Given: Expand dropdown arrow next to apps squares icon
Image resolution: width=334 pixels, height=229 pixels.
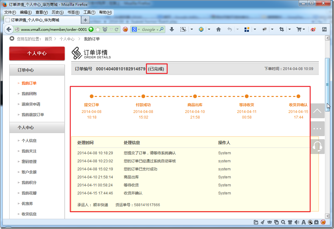Looking at the screenshot, I should (x=255, y=29).
